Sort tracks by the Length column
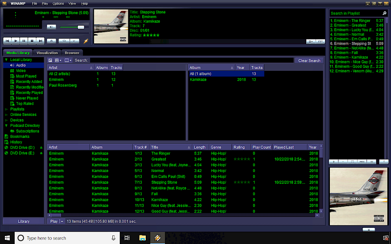Viewport: 391px width, 244px height. pos(200,147)
